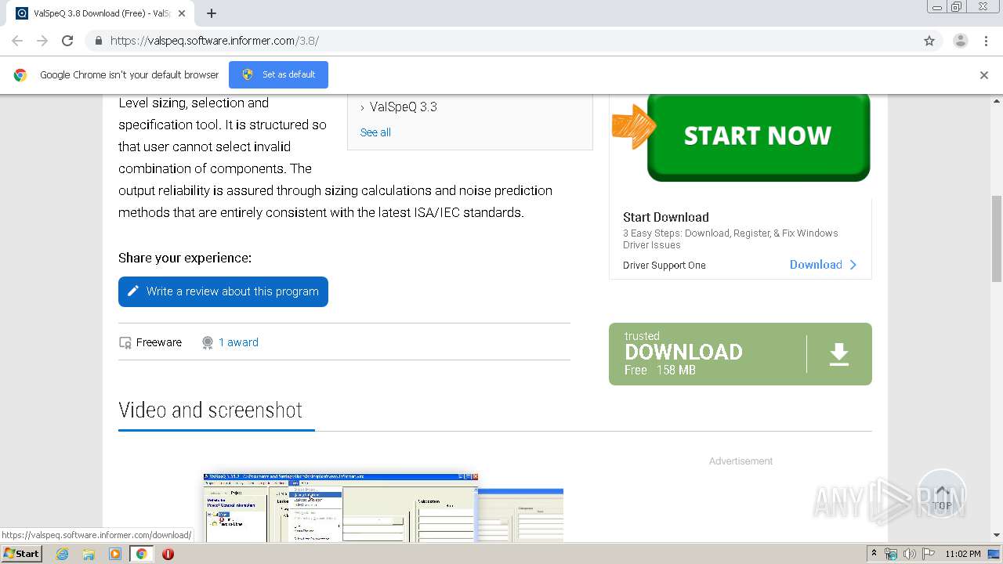This screenshot has height=564, width=1003.
Task: Open Windows Media Player from taskbar
Action: tap(115, 554)
